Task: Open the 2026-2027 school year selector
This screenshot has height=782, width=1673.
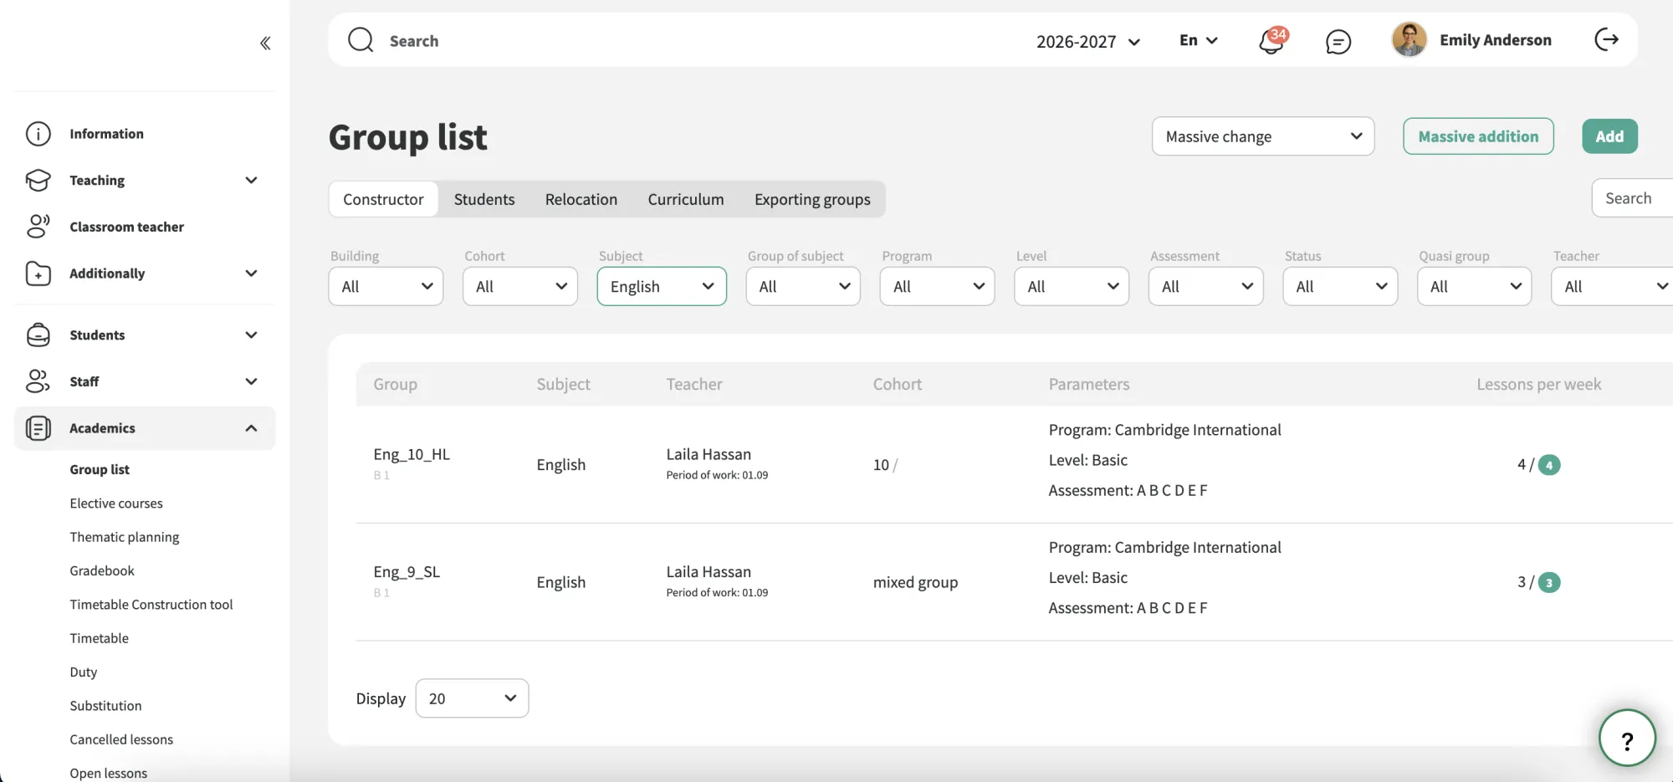Action: (x=1088, y=41)
